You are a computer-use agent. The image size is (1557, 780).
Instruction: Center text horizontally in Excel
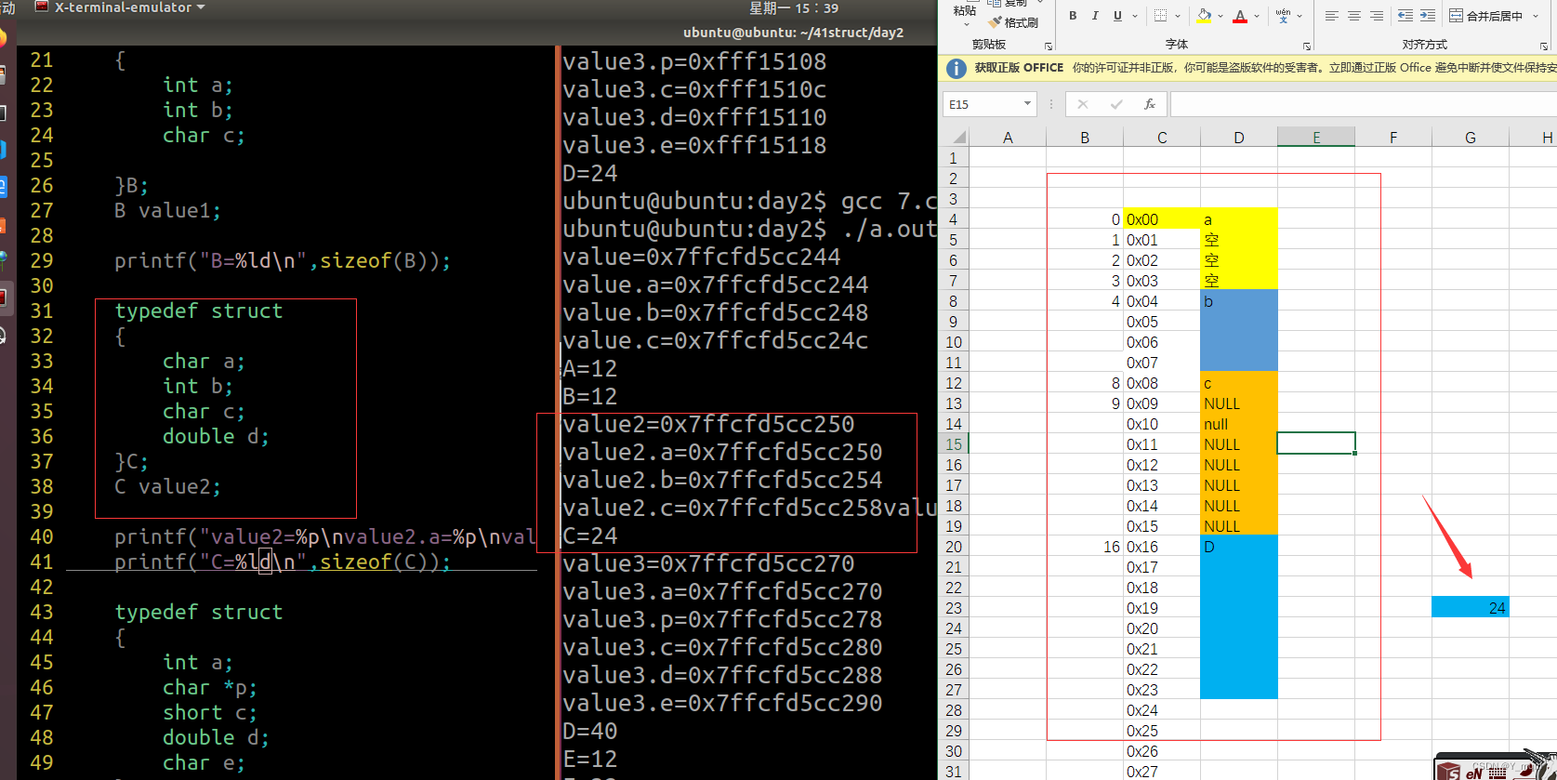[x=1354, y=16]
